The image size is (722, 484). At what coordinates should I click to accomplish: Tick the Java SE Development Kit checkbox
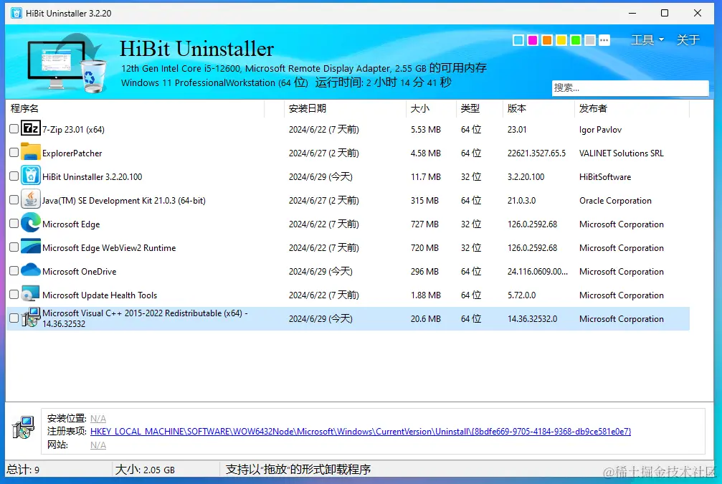[x=14, y=200]
